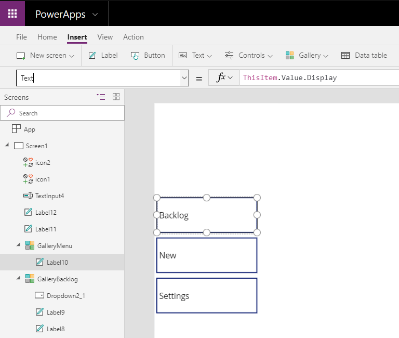This screenshot has height=338, width=399.
Task: Click the Data table icon
Action: pos(345,55)
